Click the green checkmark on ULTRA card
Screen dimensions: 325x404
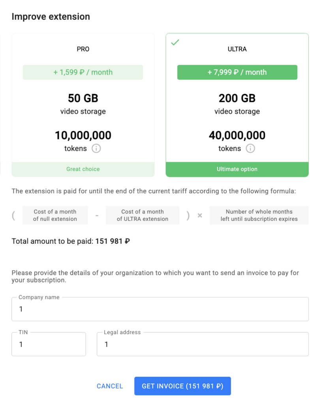[175, 42]
